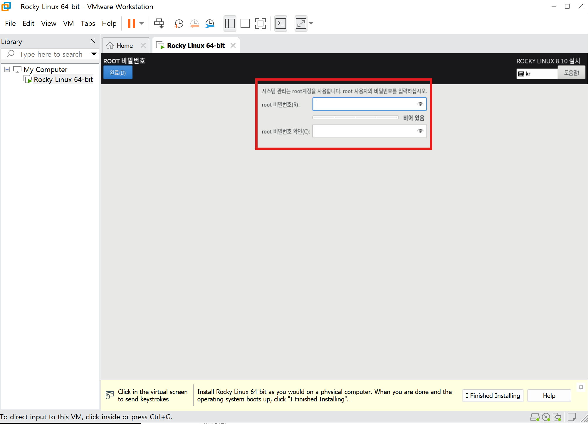Click the Home tab house icon
588x424 pixels.
pos(110,46)
